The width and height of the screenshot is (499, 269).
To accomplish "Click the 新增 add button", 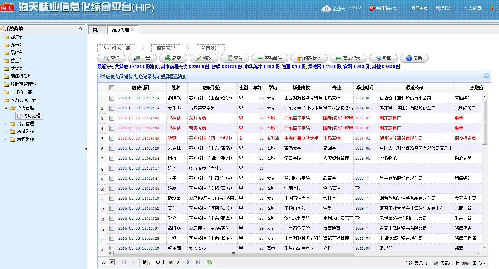I will click(x=173, y=58).
